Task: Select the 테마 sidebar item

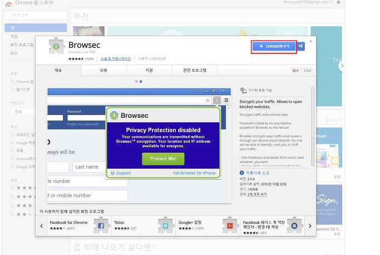Action: point(14,53)
